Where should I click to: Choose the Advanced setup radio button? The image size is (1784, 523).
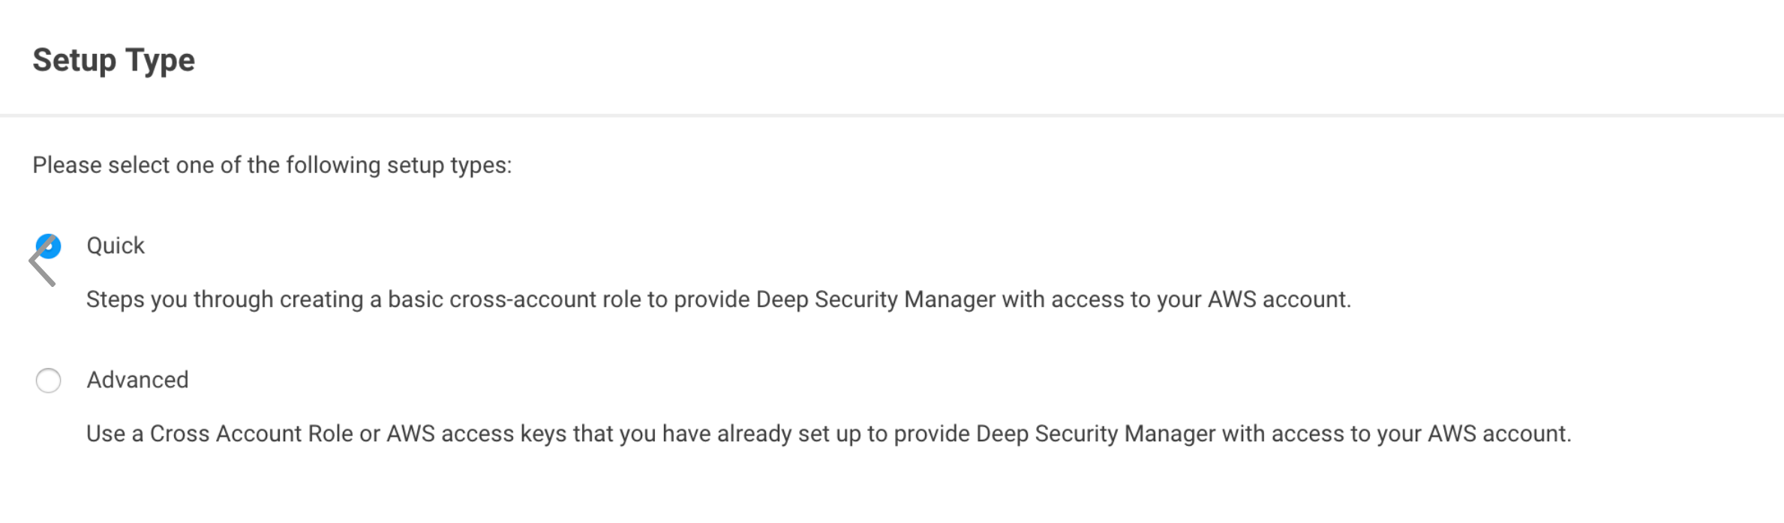coord(49,381)
